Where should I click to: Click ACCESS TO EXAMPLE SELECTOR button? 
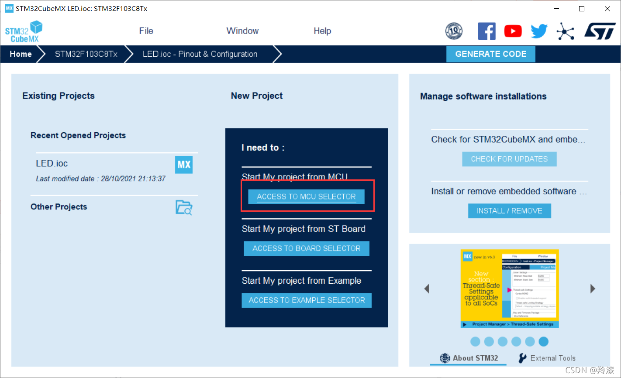point(307,300)
